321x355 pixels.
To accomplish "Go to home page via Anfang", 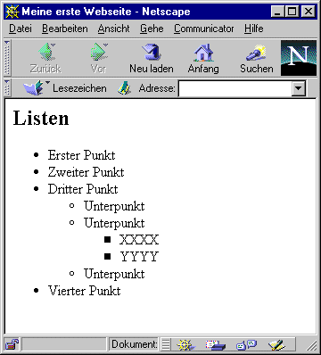I will click(x=203, y=59).
